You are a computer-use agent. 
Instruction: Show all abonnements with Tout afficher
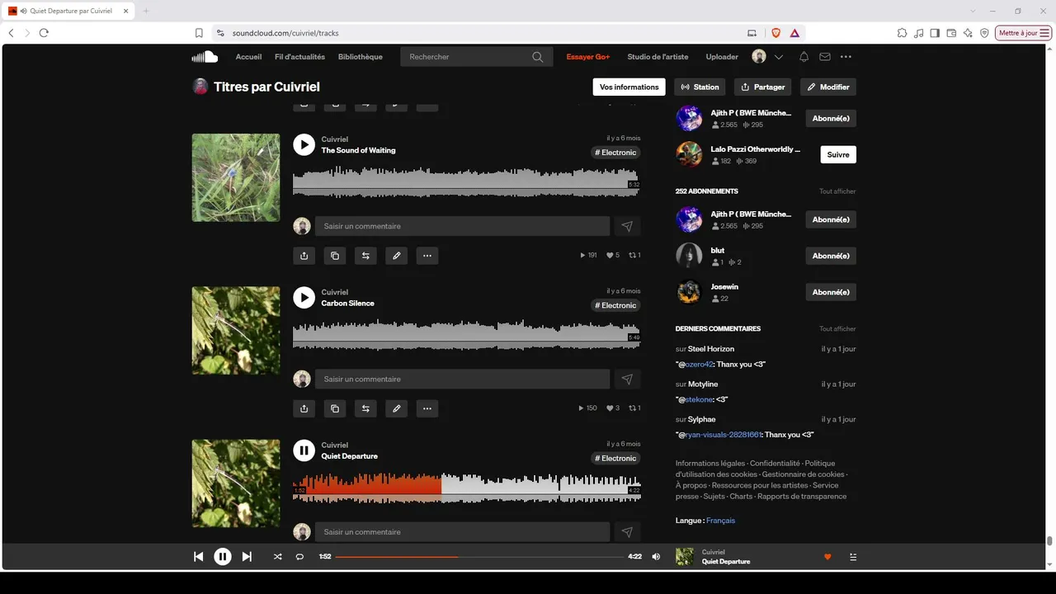(x=837, y=191)
